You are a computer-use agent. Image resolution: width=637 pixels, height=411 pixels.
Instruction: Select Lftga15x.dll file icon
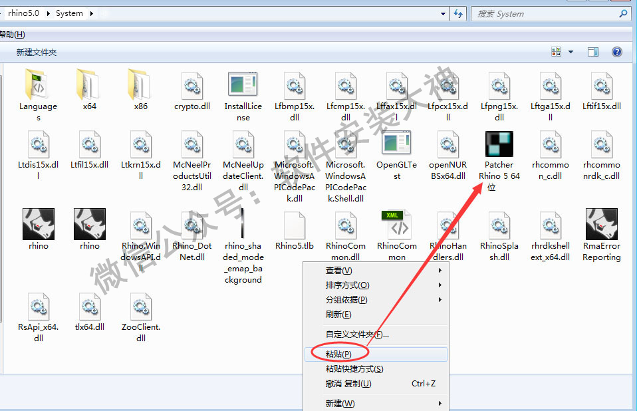(551, 86)
